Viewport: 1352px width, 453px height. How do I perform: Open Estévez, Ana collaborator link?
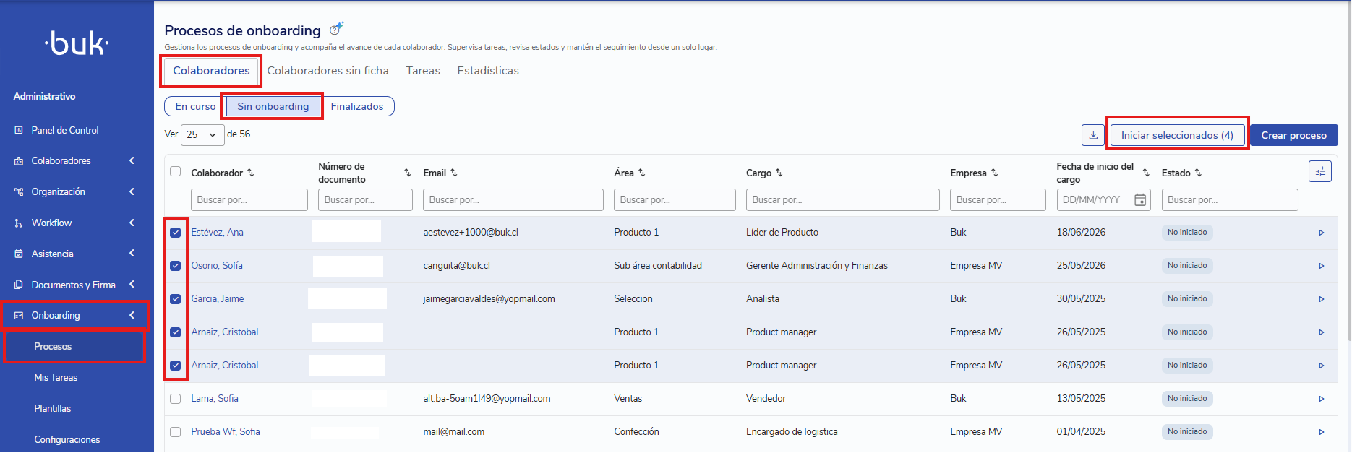[217, 233]
